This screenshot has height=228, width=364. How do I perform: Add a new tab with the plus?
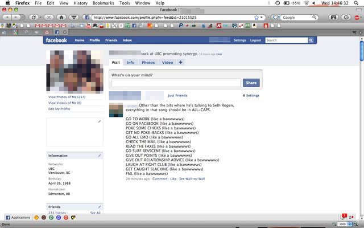pos(181,62)
